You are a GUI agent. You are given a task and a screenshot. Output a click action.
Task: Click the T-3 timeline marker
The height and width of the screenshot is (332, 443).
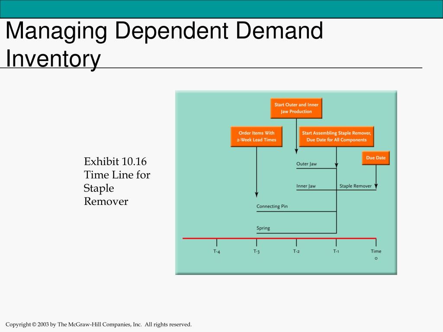click(257, 251)
